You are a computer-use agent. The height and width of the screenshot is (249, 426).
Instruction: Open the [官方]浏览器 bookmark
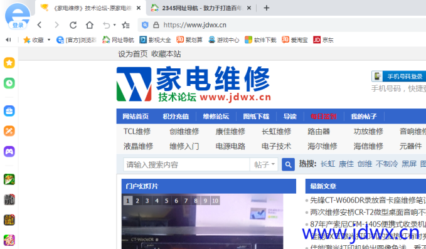click(x=77, y=40)
